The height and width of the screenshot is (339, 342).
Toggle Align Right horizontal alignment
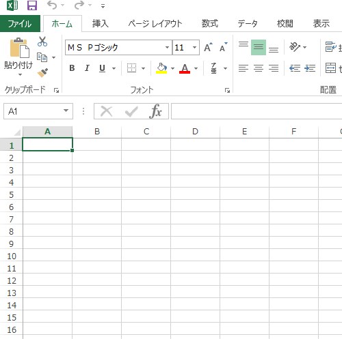tap(274, 68)
